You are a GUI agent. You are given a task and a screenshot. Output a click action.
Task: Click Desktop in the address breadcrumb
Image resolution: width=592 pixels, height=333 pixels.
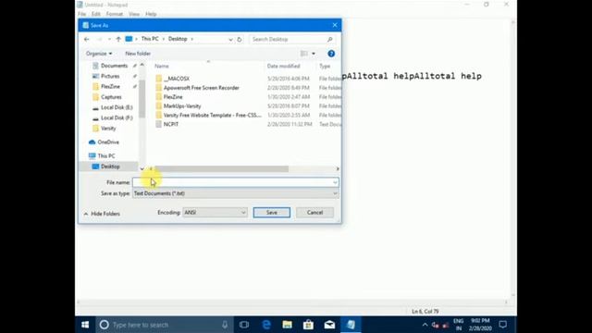178,39
